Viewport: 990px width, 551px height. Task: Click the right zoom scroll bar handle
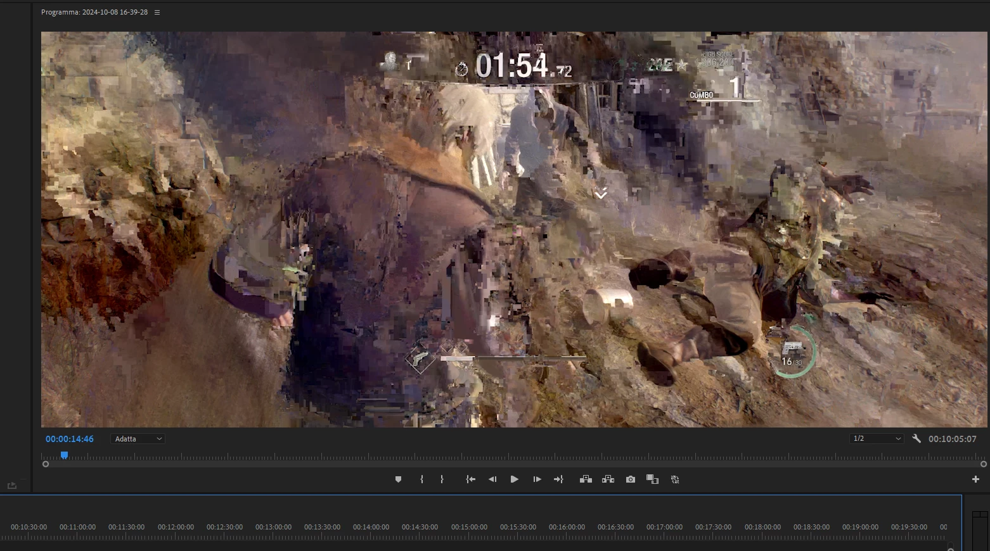(984, 464)
